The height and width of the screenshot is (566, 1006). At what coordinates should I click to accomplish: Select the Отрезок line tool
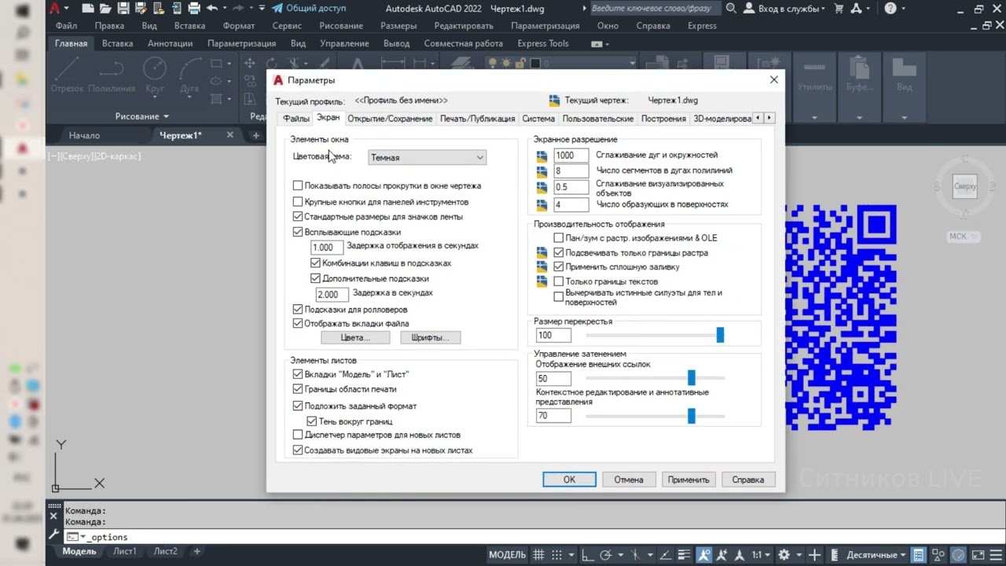(67, 75)
